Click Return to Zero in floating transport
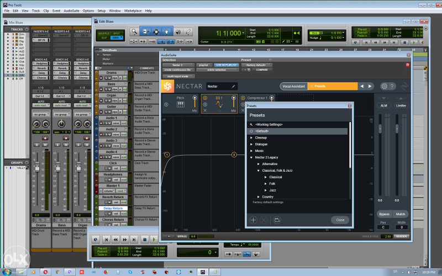The height and width of the screenshot is (276, 442). tap(106, 240)
